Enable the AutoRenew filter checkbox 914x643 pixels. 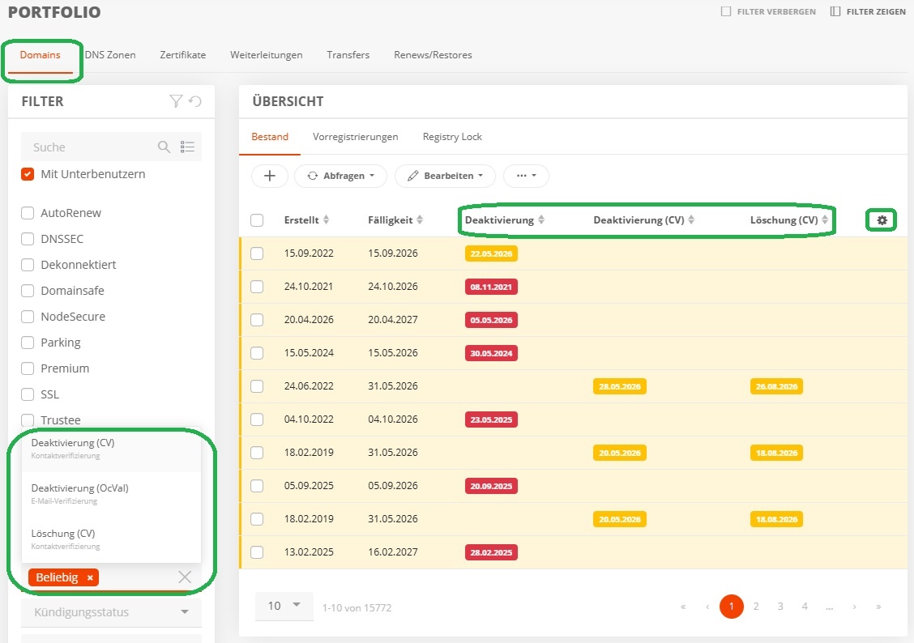[28, 213]
